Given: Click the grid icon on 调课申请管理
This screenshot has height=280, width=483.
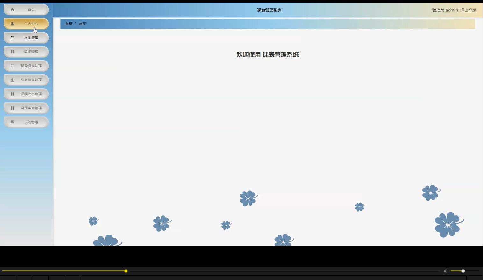Looking at the screenshot, I should pyautogui.click(x=12, y=108).
